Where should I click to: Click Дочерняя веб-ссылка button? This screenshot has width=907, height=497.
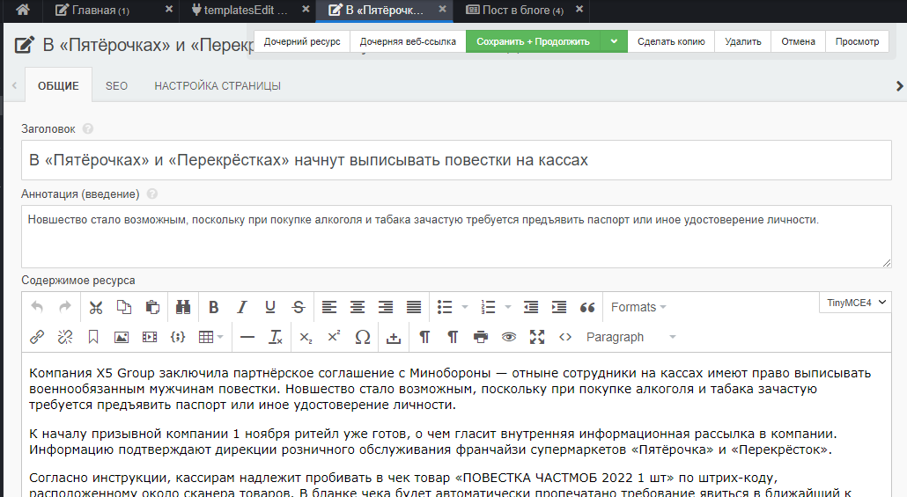coord(408,41)
